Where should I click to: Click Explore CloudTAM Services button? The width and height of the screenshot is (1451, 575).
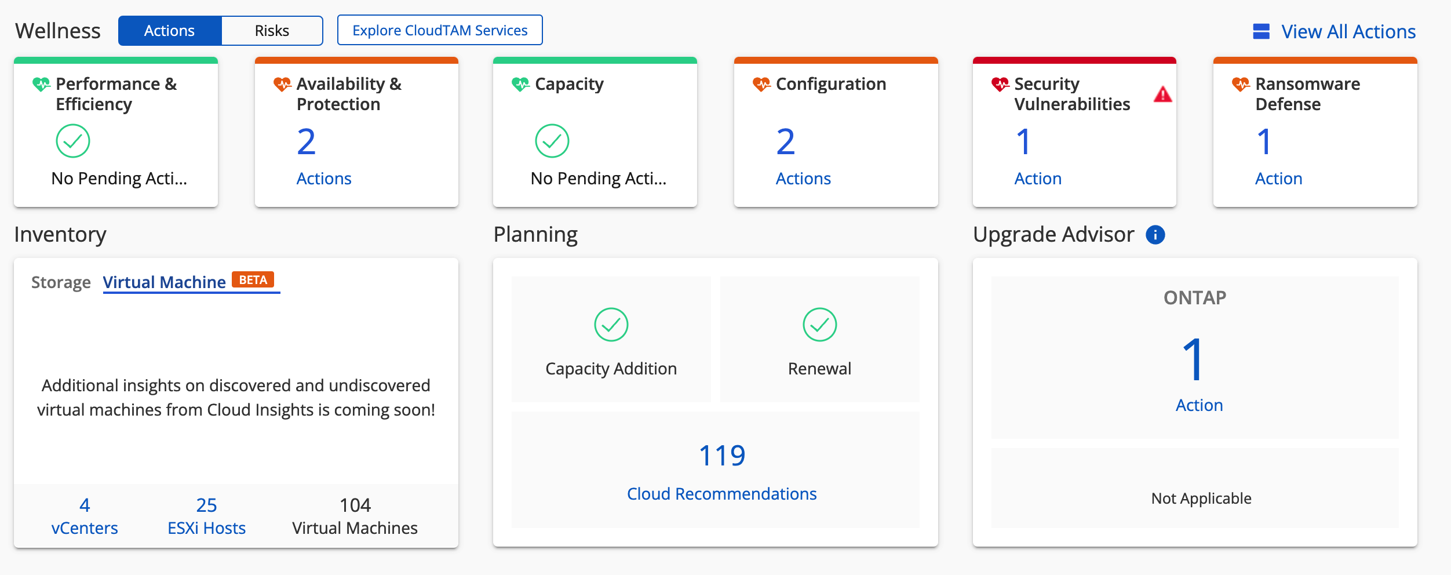pos(440,30)
